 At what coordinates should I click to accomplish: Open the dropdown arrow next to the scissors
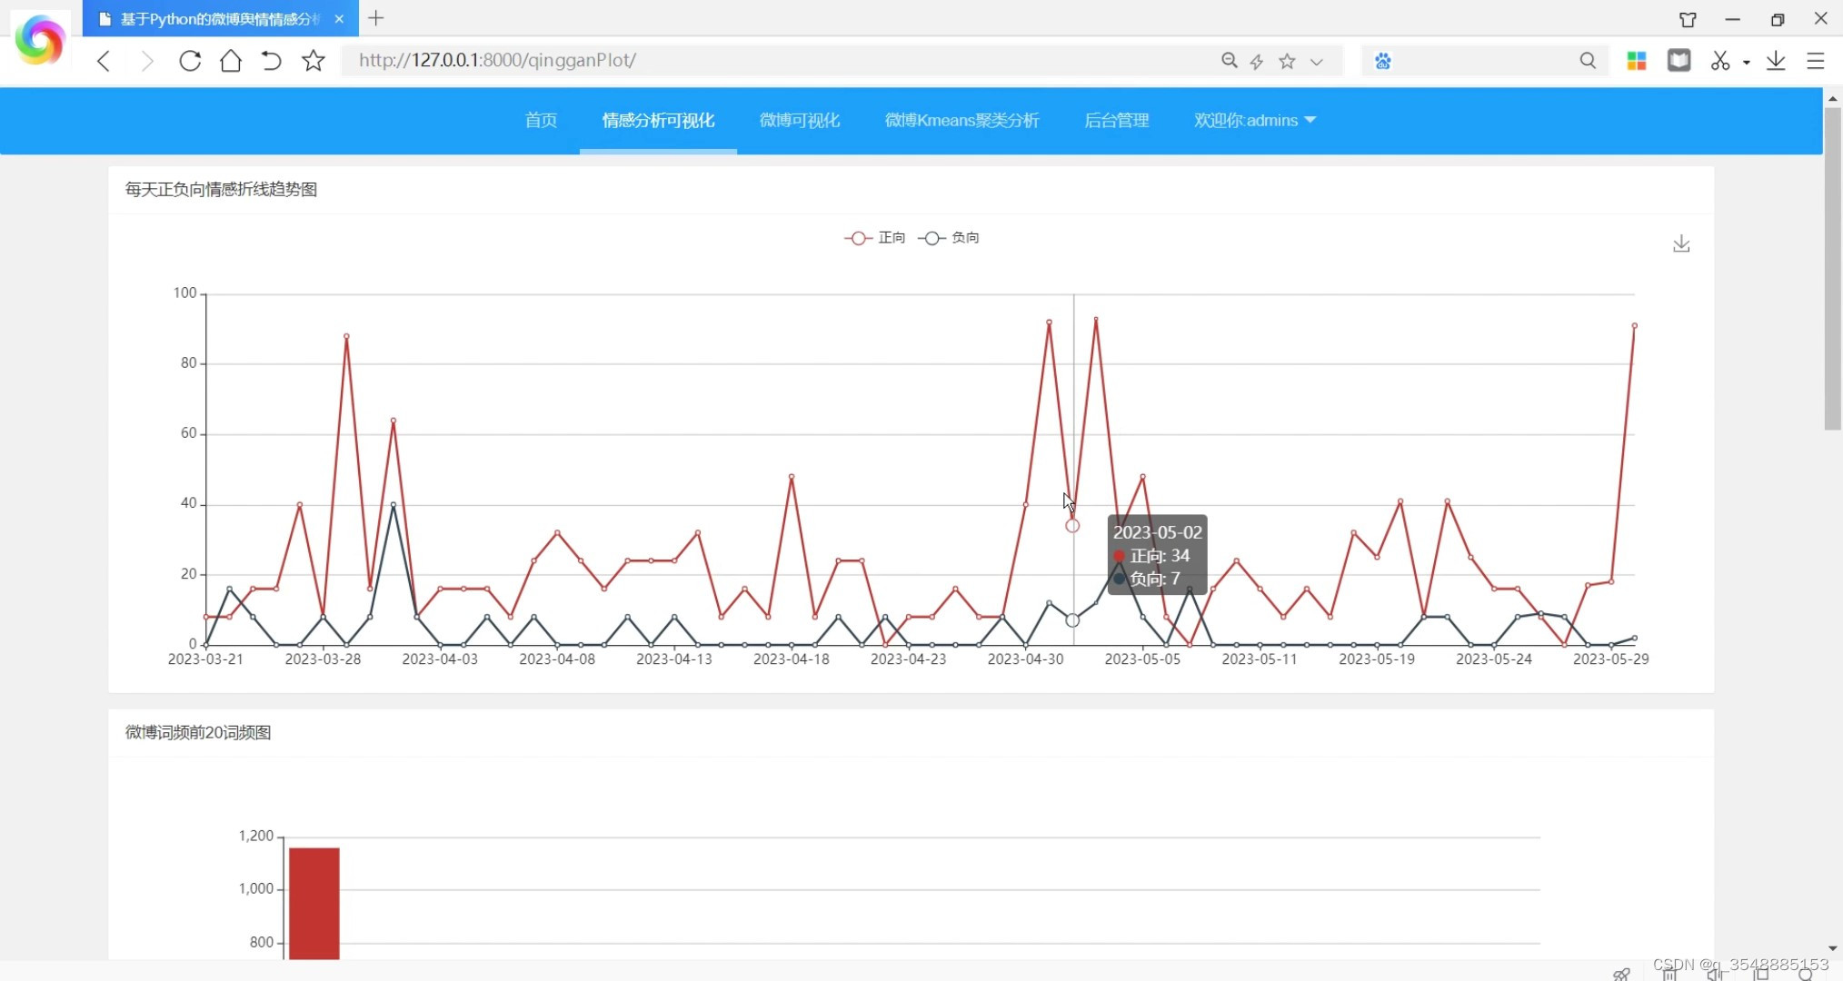click(x=1746, y=62)
